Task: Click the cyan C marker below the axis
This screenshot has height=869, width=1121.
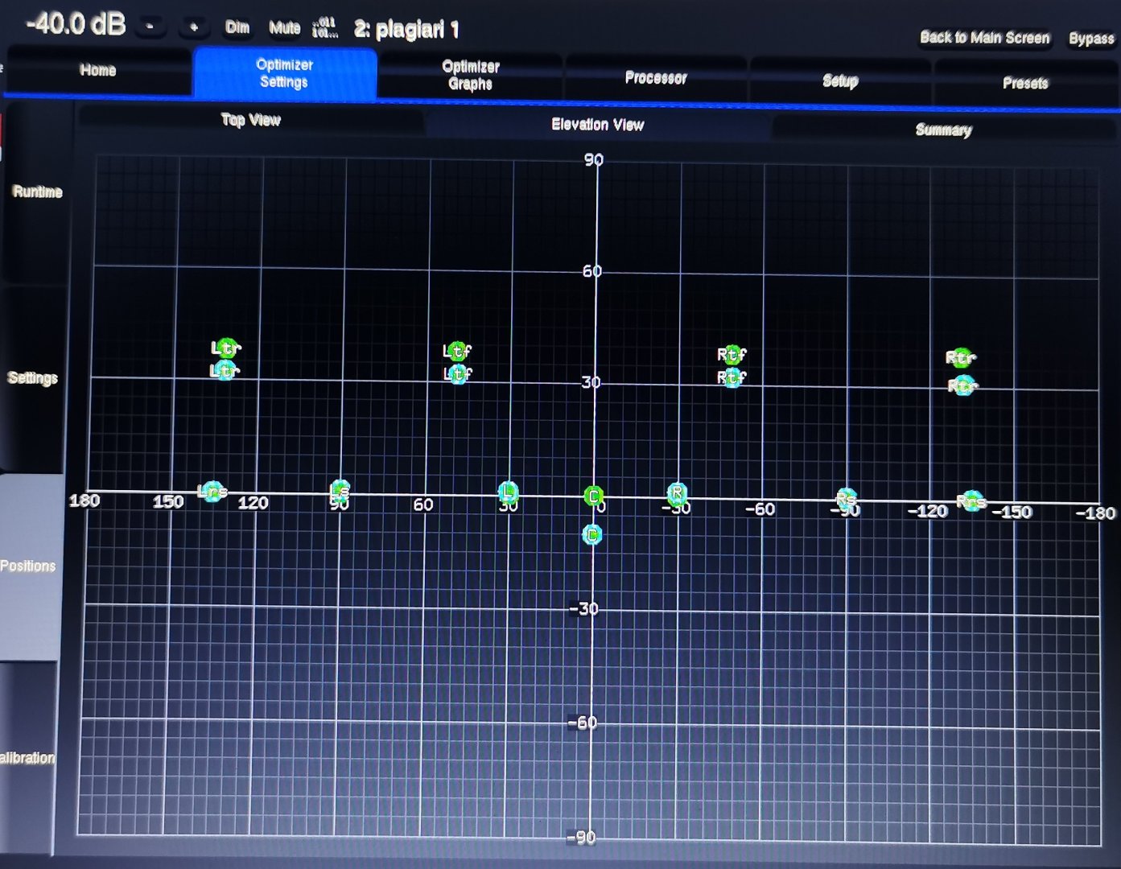Action: coord(592,534)
